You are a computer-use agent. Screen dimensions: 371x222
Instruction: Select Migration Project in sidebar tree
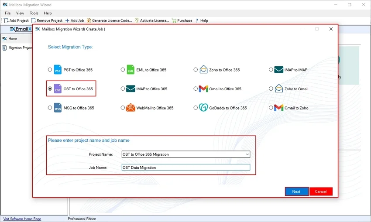click(21, 48)
